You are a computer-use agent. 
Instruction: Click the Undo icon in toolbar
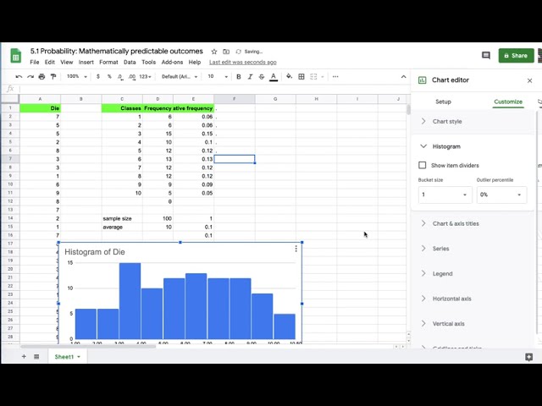[19, 77]
